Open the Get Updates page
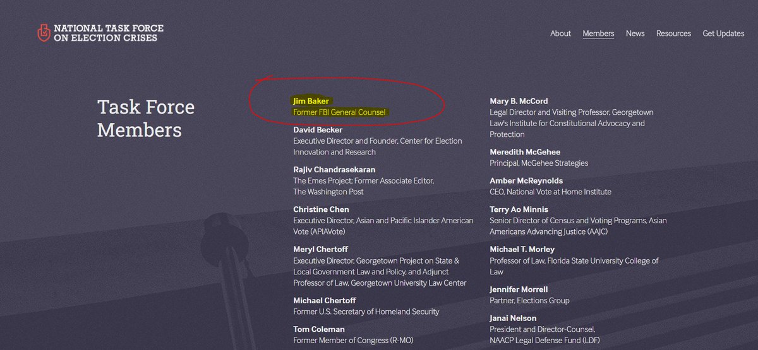Viewport: 758px width, 350px height. tap(723, 33)
